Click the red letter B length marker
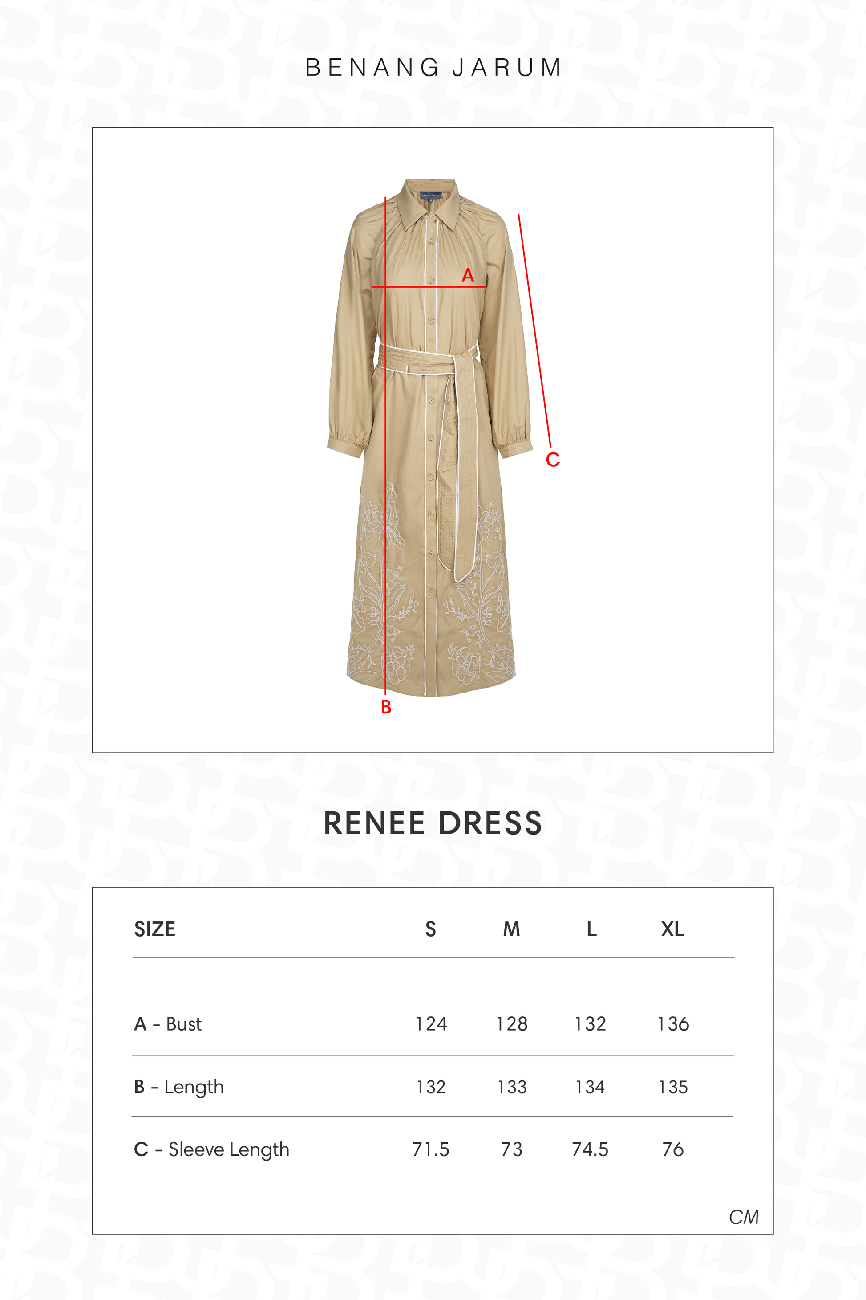 [386, 707]
